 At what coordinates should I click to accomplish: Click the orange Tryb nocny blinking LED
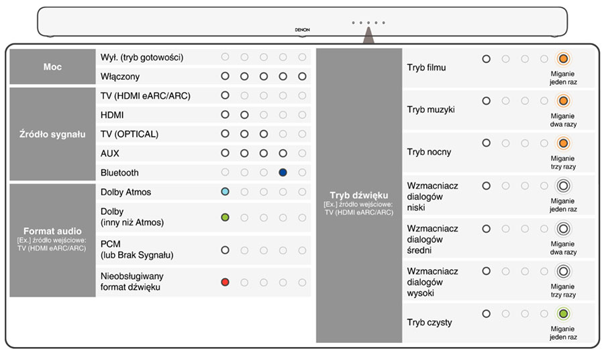coord(563,143)
